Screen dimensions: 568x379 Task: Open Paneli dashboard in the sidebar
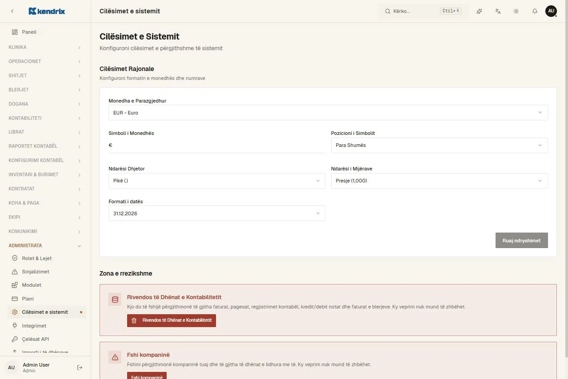[45, 32]
